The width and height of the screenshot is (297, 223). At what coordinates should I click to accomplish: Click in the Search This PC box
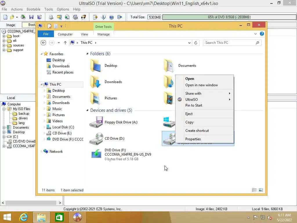tap(232, 43)
